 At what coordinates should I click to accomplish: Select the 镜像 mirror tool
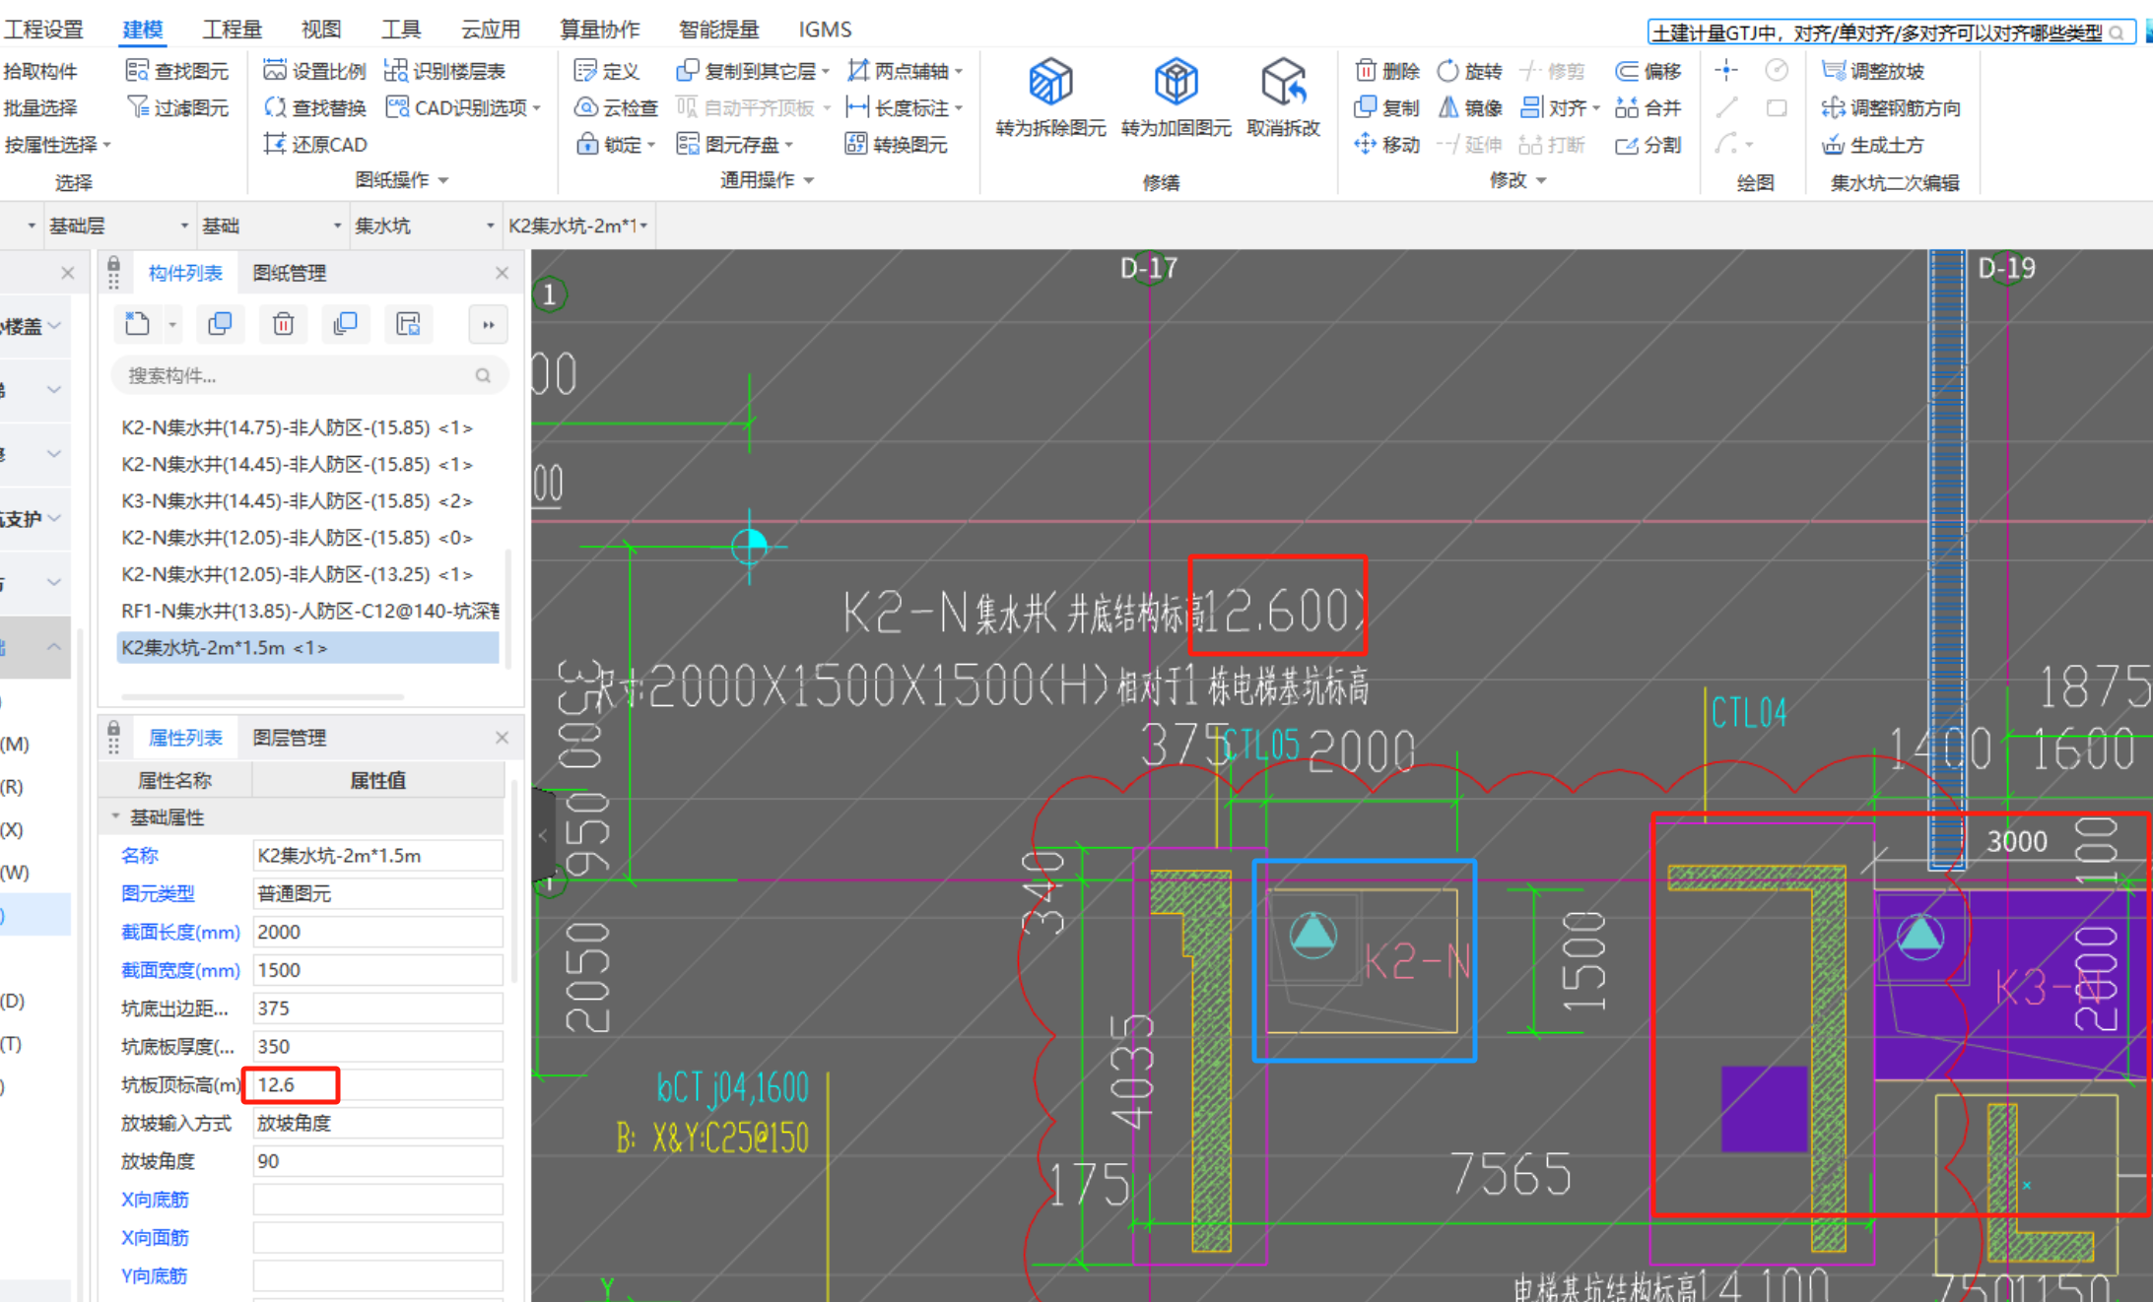[1469, 107]
